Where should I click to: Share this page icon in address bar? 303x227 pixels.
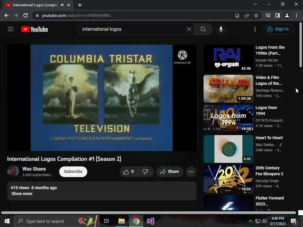tap(247, 15)
